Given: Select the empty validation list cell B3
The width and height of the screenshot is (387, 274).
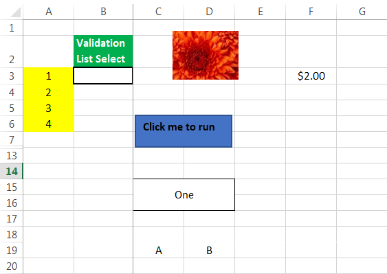Looking at the screenshot, I should pos(103,76).
